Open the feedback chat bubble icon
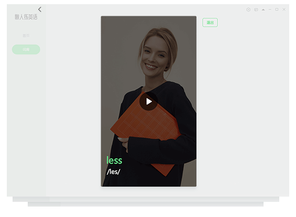Screen dimensions: 296x217 pyautogui.click(x=256, y=9)
